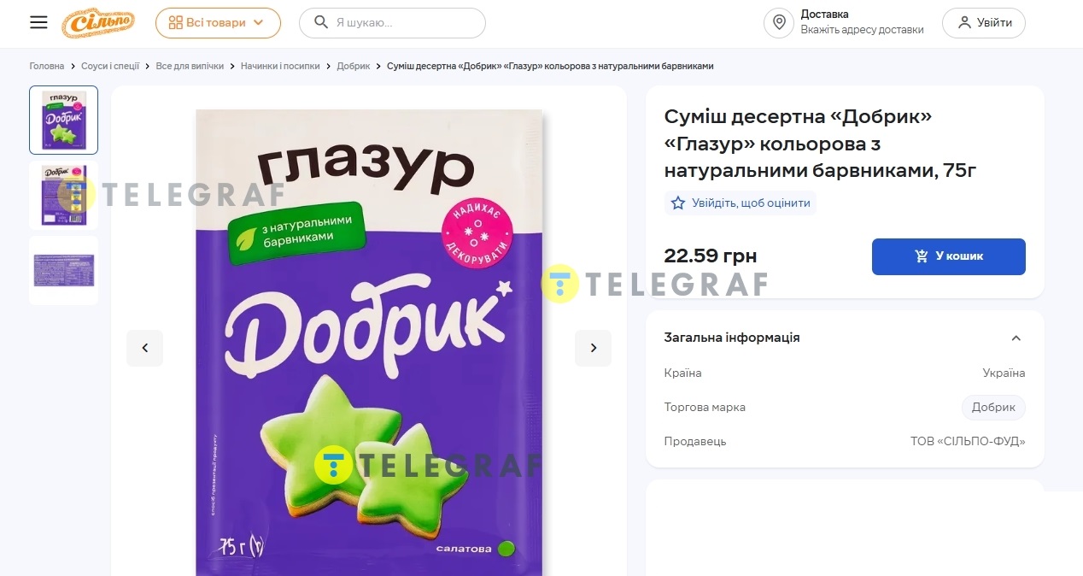Viewport: 1083px width, 576px height.
Task: Collapse the Загальна інформація section
Action: (x=1016, y=338)
